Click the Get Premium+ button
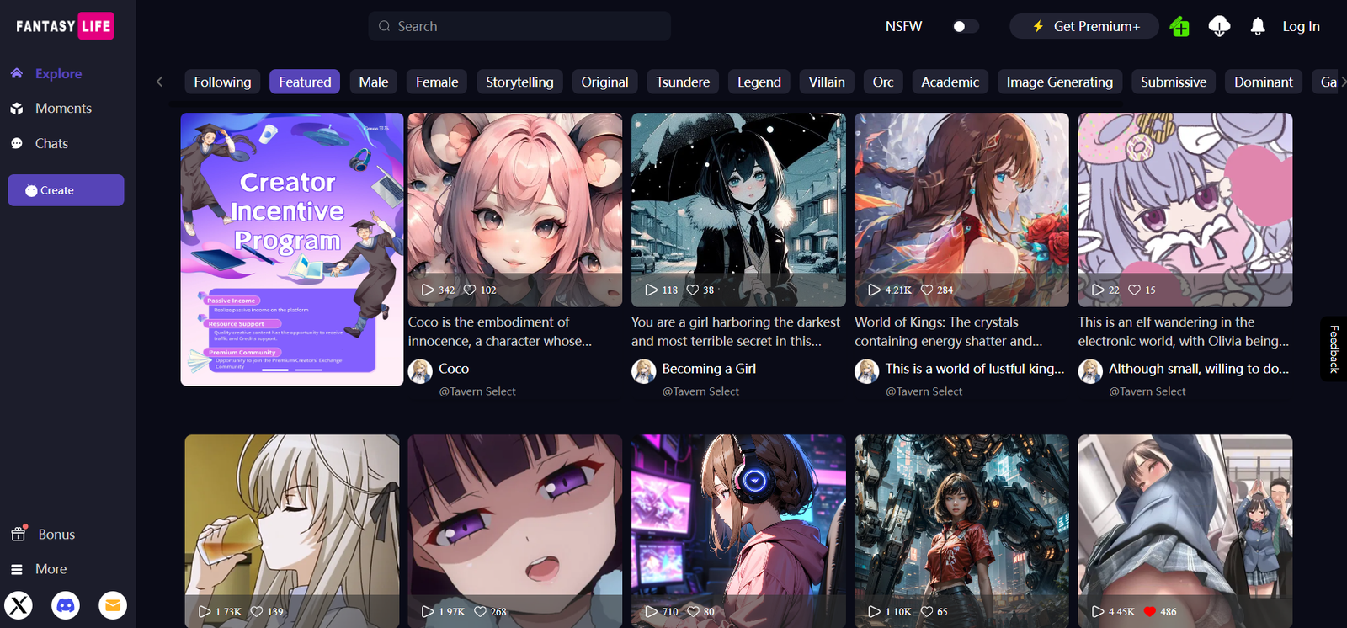The height and width of the screenshot is (628, 1347). click(x=1084, y=26)
